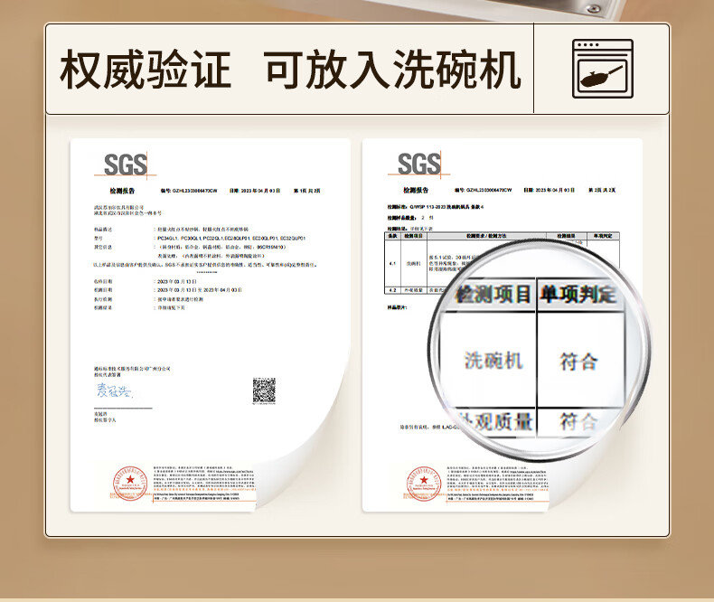Click the dishwasher icon in the header

point(601,70)
